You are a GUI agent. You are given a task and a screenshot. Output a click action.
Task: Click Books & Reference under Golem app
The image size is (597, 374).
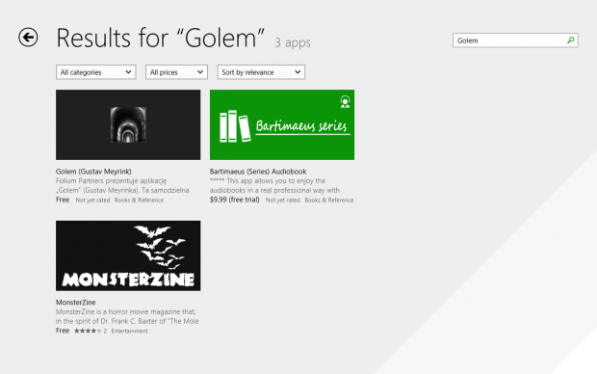pos(139,200)
